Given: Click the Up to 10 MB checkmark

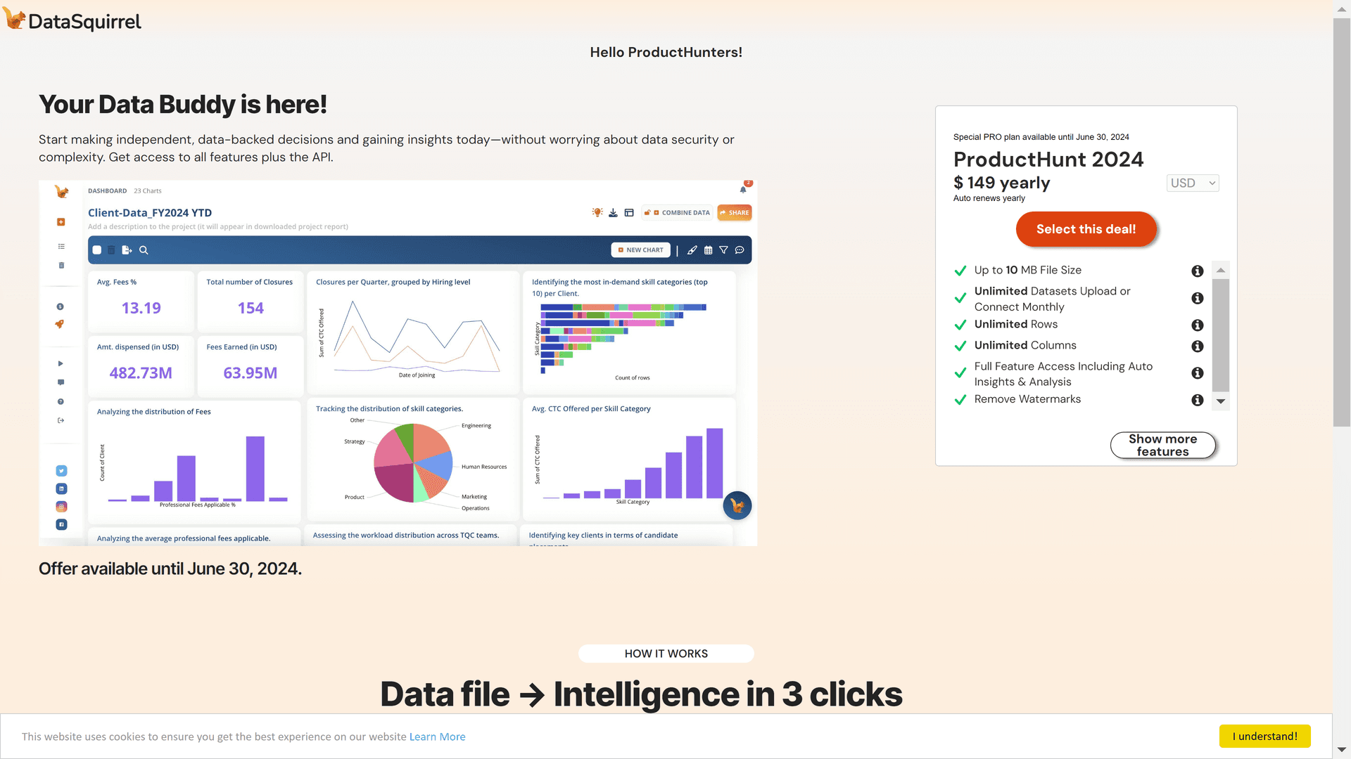Looking at the screenshot, I should pyautogui.click(x=960, y=271).
